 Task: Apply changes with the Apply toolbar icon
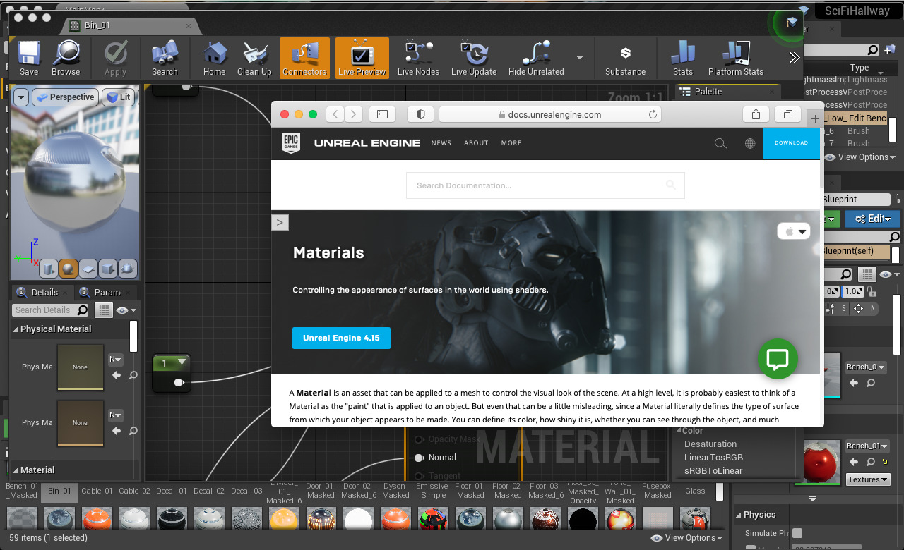[x=114, y=56]
